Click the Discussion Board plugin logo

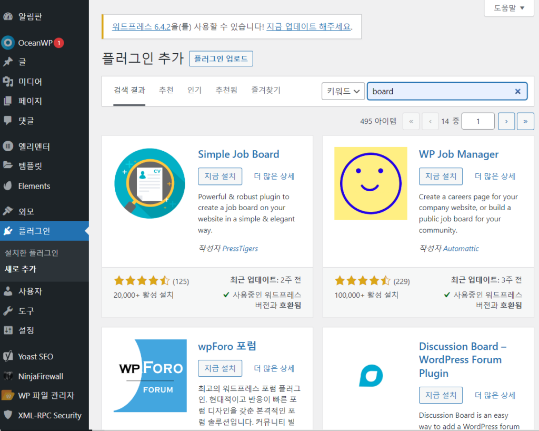point(371,376)
